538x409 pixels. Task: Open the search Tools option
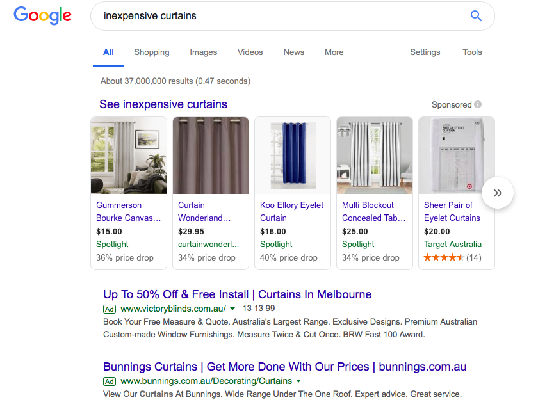472,52
